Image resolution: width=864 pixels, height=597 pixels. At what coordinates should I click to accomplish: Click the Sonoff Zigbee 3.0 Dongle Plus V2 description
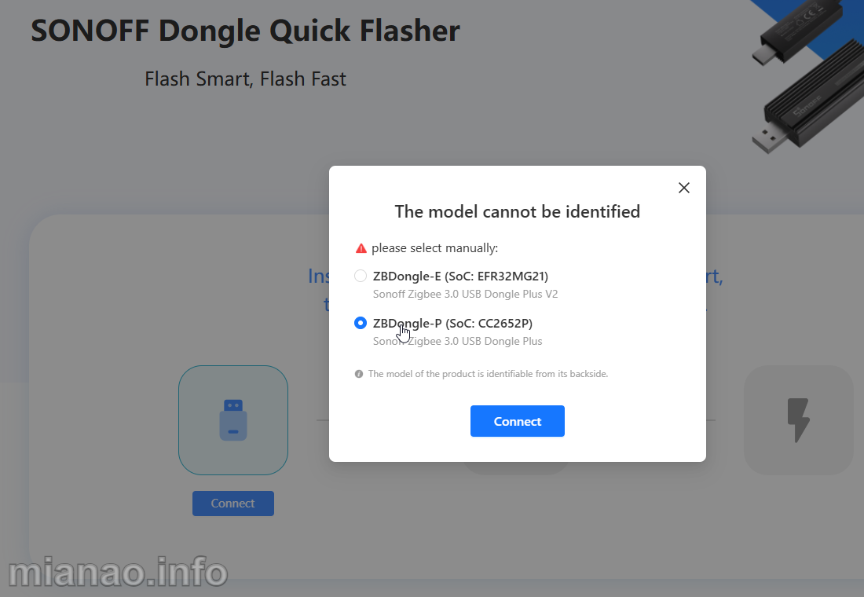tap(465, 295)
